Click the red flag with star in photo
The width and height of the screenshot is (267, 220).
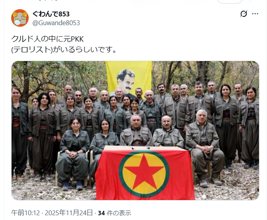coord(145,173)
